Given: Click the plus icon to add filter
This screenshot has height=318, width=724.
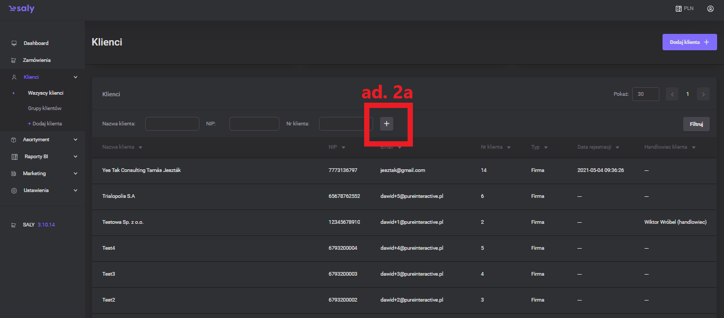Looking at the screenshot, I should pyautogui.click(x=386, y=124).
